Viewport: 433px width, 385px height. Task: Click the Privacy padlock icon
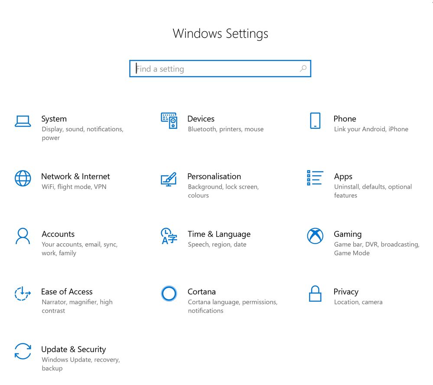(x=315, y=294)
